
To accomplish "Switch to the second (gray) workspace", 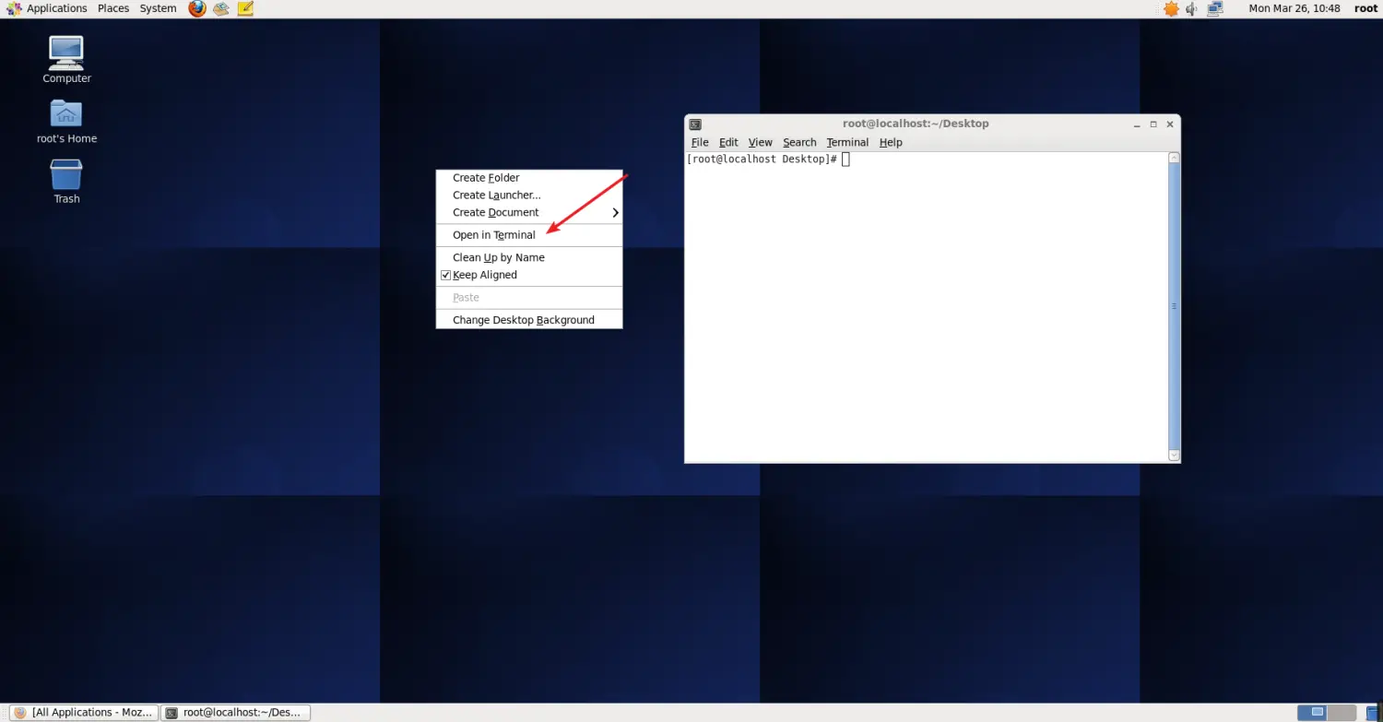I will [1342, 712].
